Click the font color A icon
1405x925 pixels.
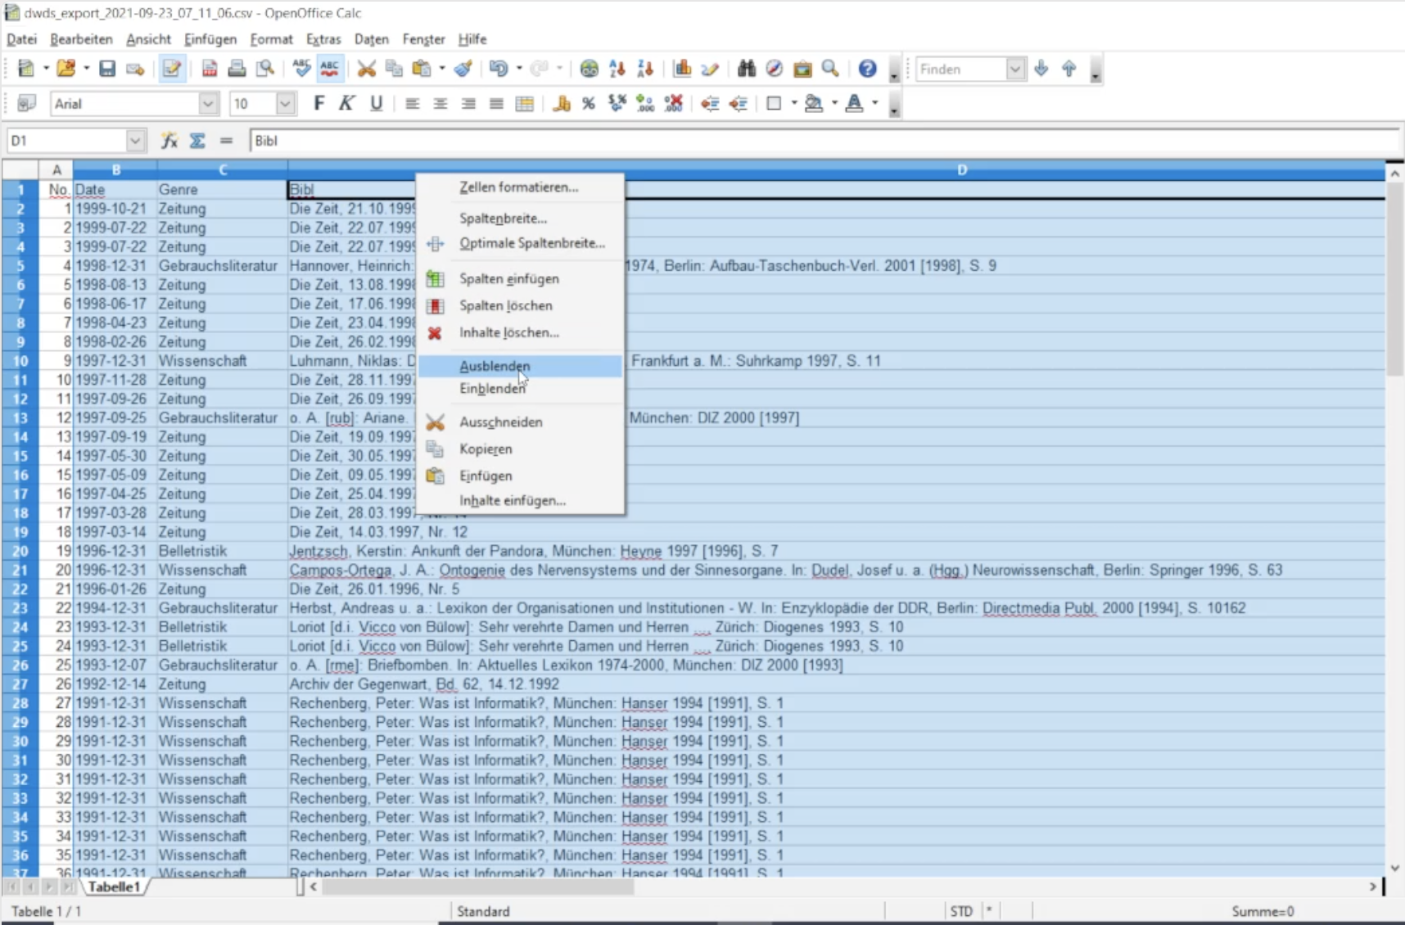pyautogui.click(x=854, y=103)
